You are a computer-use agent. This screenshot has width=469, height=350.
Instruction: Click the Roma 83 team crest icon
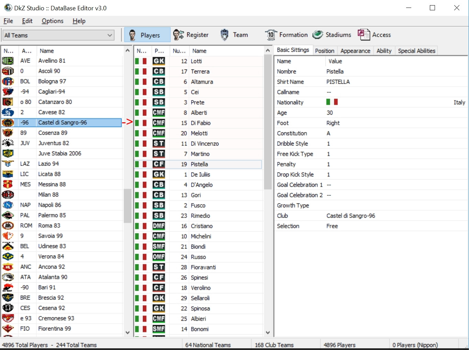pyautogui.click(x=8, y=226)
